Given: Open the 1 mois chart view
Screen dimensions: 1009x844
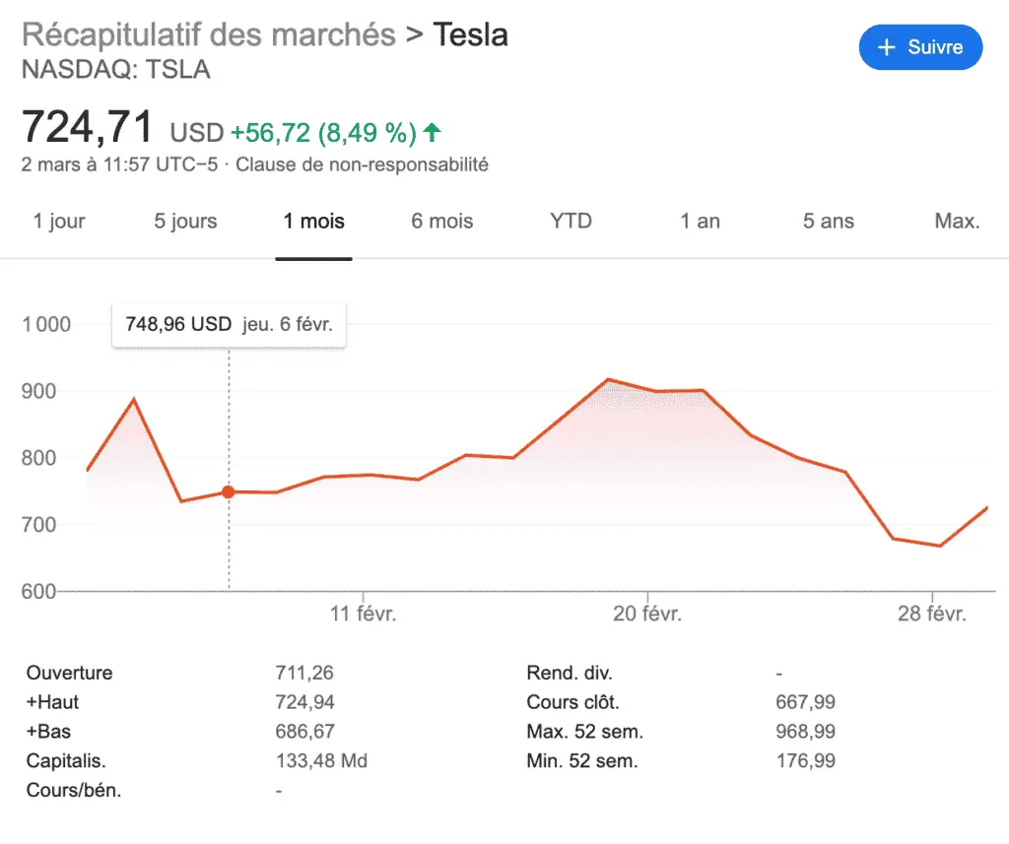Looking at the screenshot, I should (313, 222).
